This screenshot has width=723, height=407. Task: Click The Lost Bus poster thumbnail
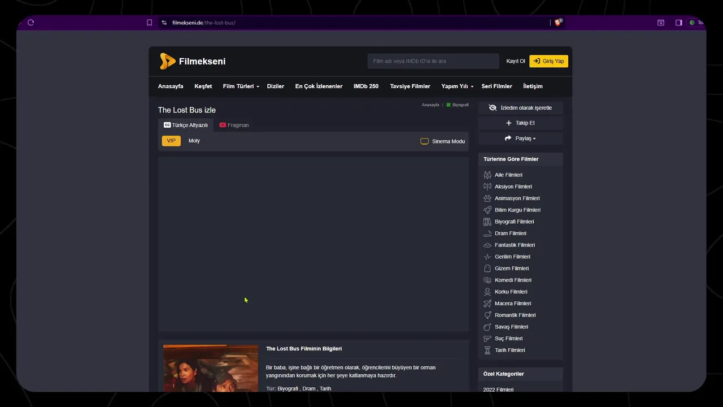pos(211,368)
